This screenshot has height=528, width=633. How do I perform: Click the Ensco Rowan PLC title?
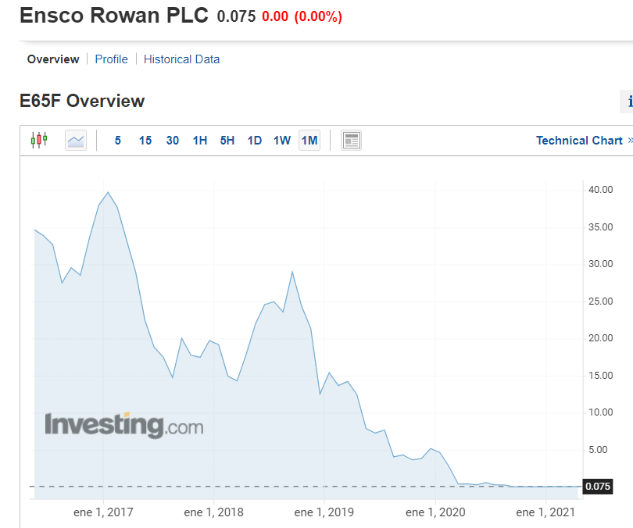(114, 16)
